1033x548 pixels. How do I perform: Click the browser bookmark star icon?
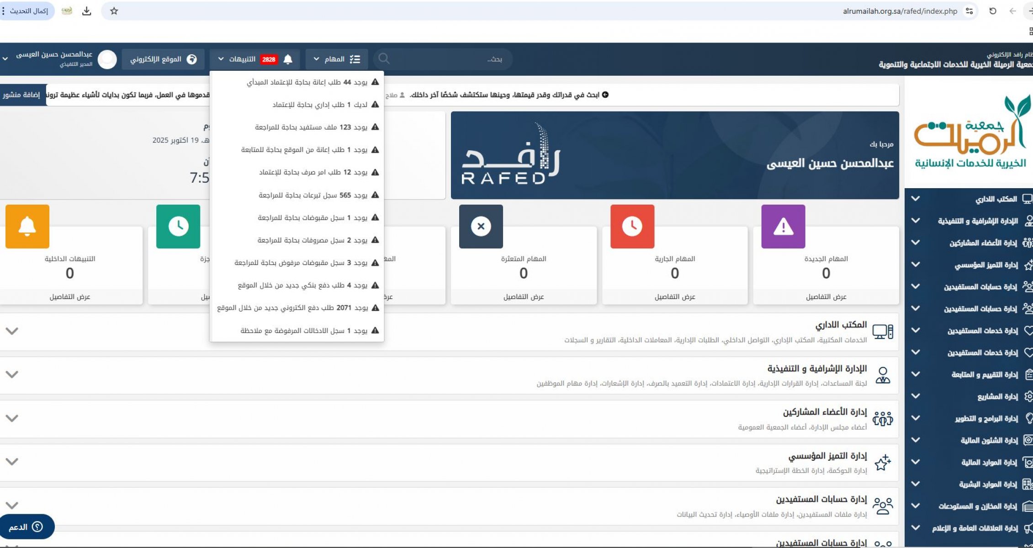[114, 11]
